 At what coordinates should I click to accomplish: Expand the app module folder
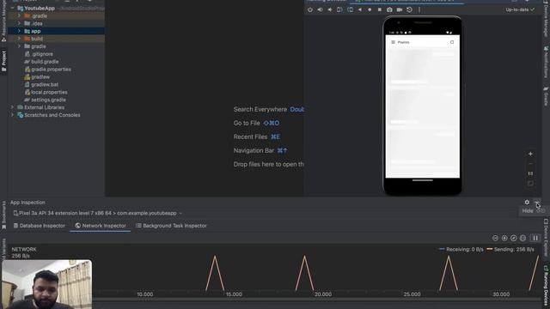click(x=19, y=31)
